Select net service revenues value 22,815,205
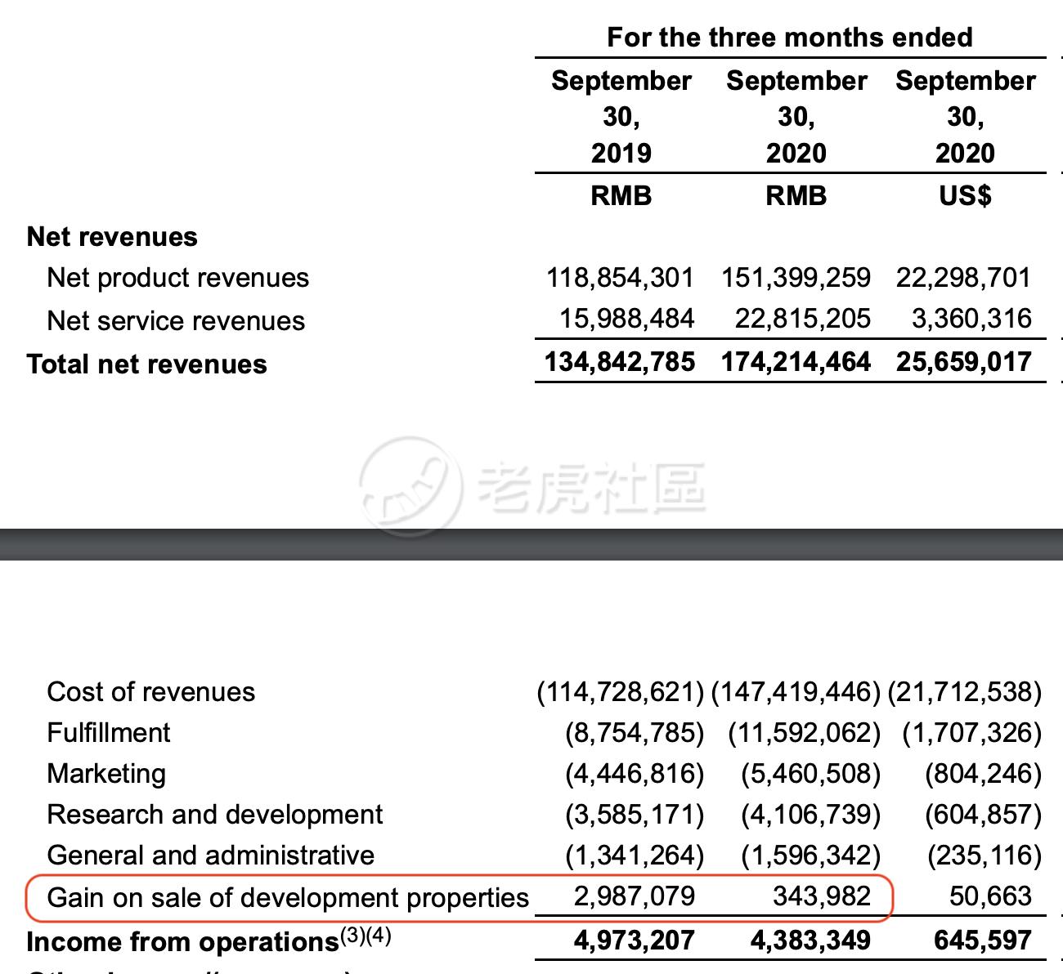Image resolution: width=1063 pixels, height=974 pixels. click(802, 319)
